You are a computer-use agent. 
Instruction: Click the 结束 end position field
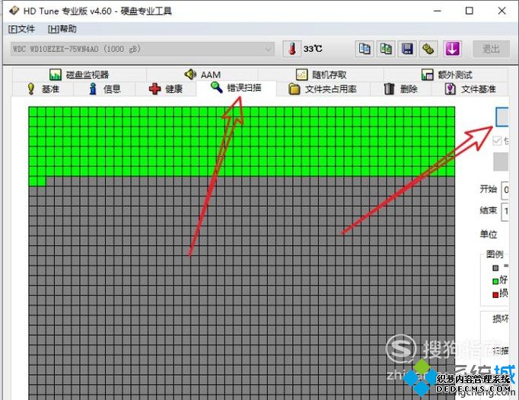pyautogui.click(x=505, y=212)
